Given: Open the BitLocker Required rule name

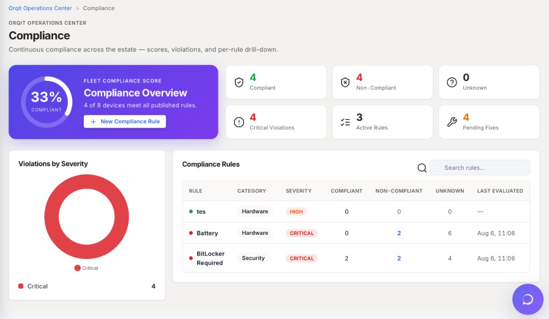Looking at the screenshot, I should click(210, 258).
